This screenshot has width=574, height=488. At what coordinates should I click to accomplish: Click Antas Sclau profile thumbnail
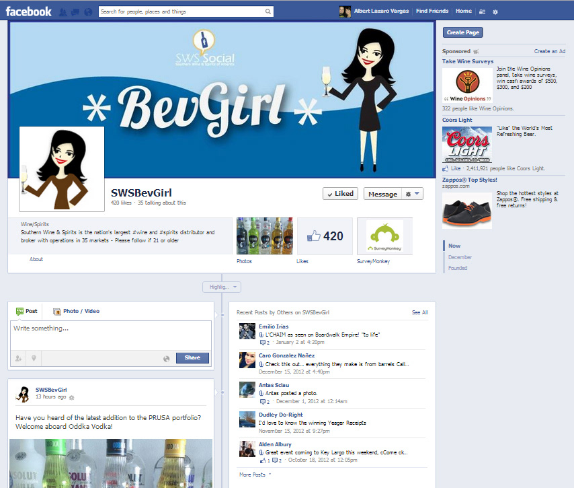(247, 390)
